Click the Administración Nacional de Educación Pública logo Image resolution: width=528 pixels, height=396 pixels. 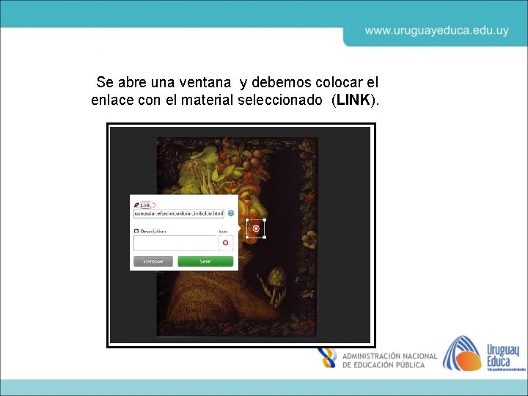378,359
